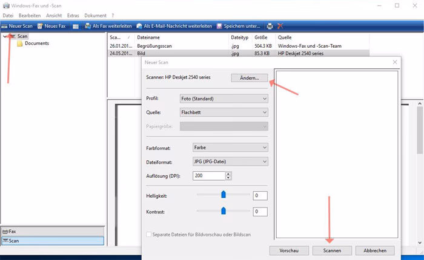
Task: Click the Scannen button
Action: coord(332,250)
